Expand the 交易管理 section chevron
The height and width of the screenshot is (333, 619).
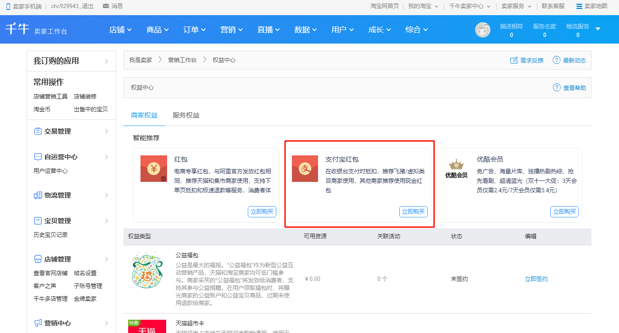point(107,131)
